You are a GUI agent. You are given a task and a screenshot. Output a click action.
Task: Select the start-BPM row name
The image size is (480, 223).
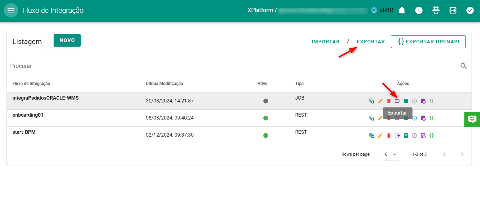click(x=24, y=132)
